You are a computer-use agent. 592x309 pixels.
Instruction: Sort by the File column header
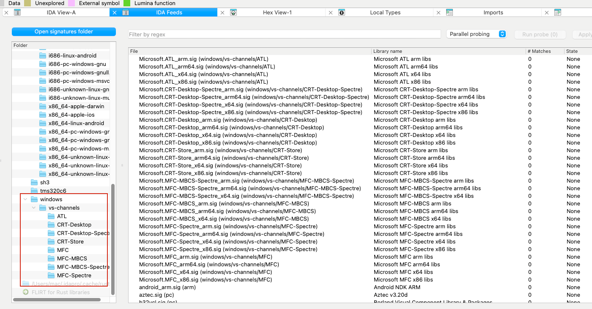(250, 51)
